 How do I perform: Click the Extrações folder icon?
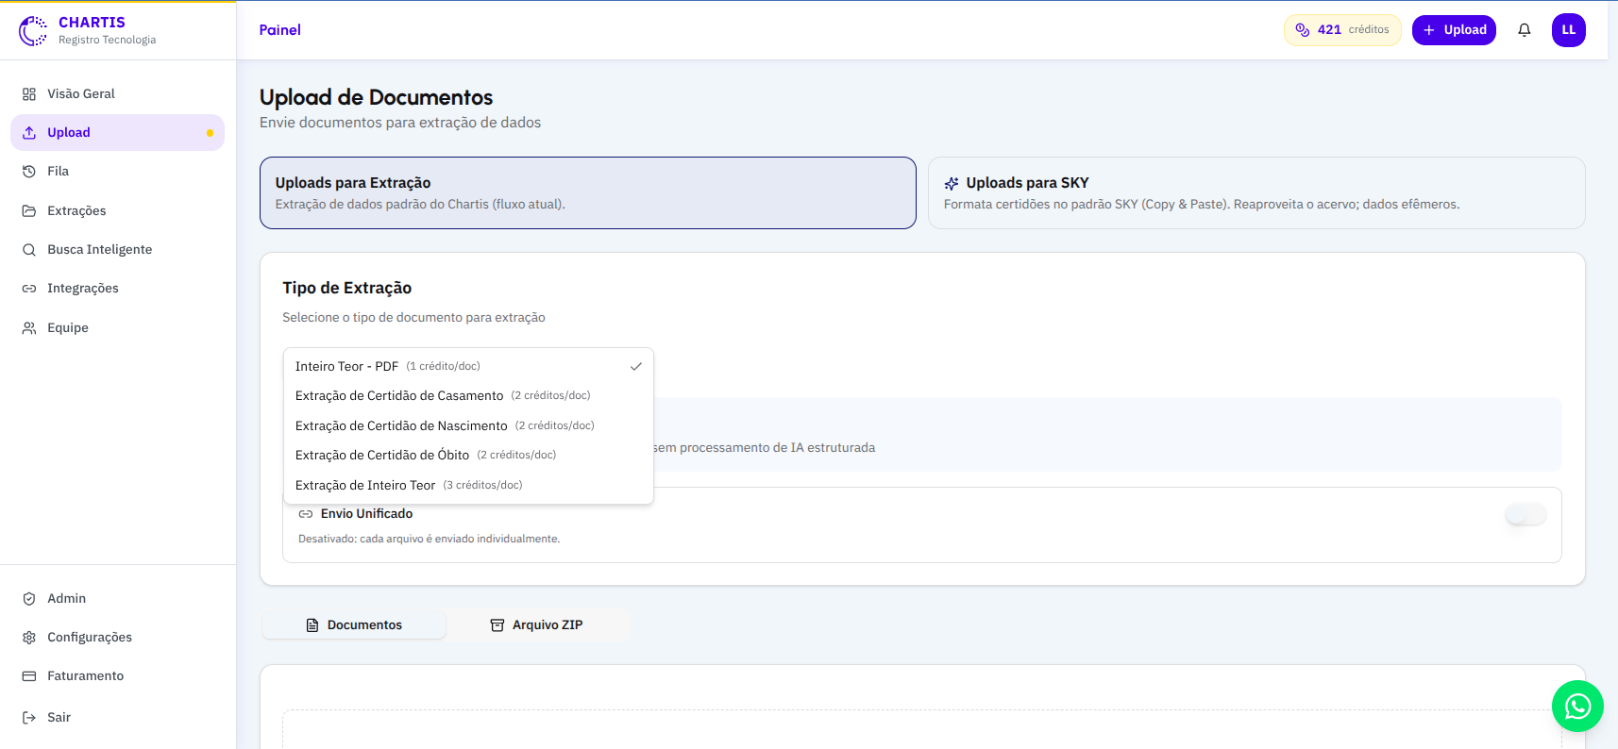tap(29, 211)
